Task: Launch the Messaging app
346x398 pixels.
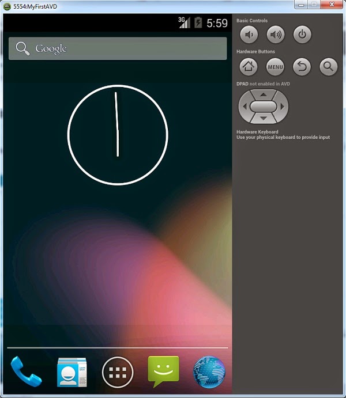Action: click(163, 372)
